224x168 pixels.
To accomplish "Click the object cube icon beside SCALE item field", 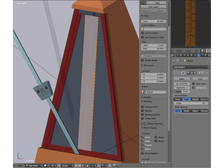I will coord(143,92).
